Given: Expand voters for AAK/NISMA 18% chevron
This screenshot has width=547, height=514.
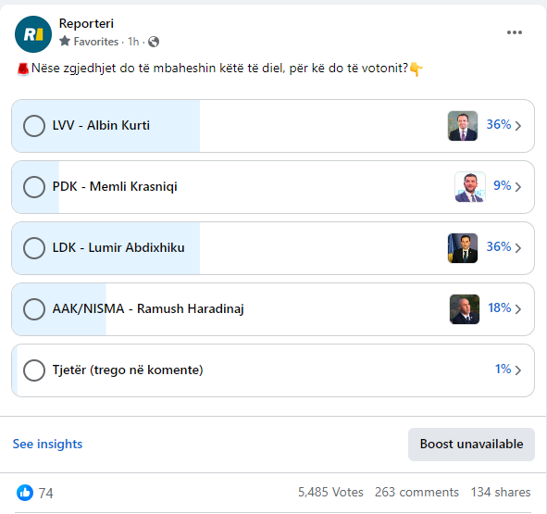Looking at the screenshot, I should 518,309.
